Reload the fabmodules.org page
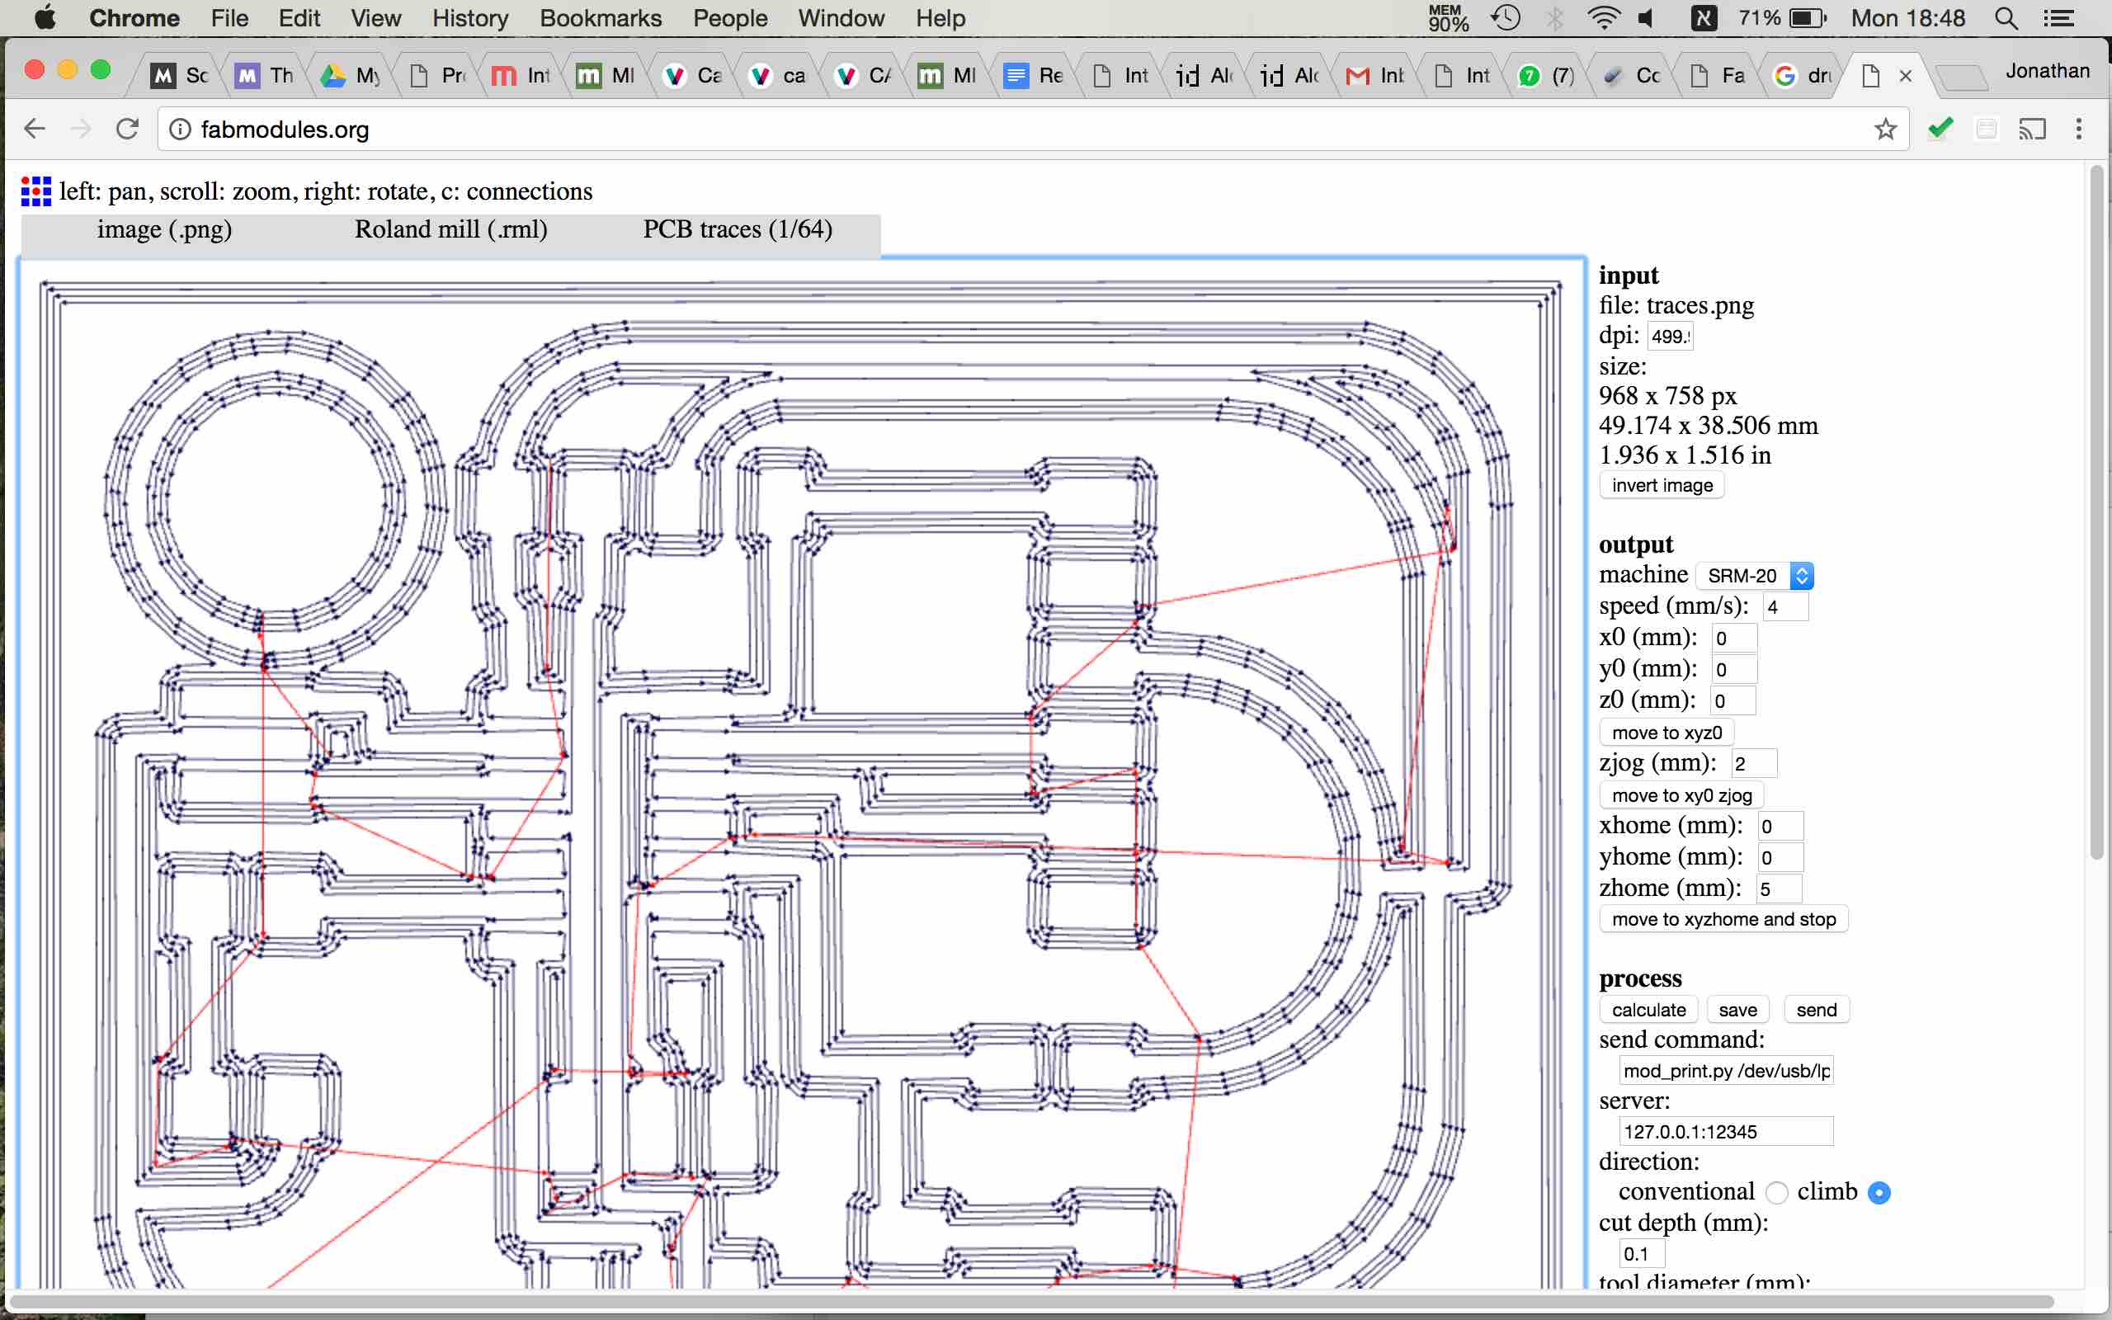This screenshot has height=1320, width=2112. coord(127,130)
